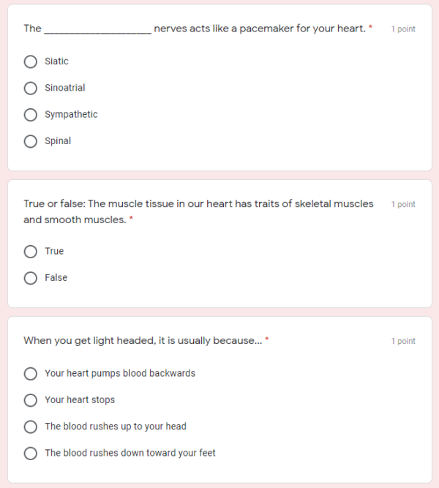
Task: Click the 'When you get light headed' question
Action: (x=143, y=341)
